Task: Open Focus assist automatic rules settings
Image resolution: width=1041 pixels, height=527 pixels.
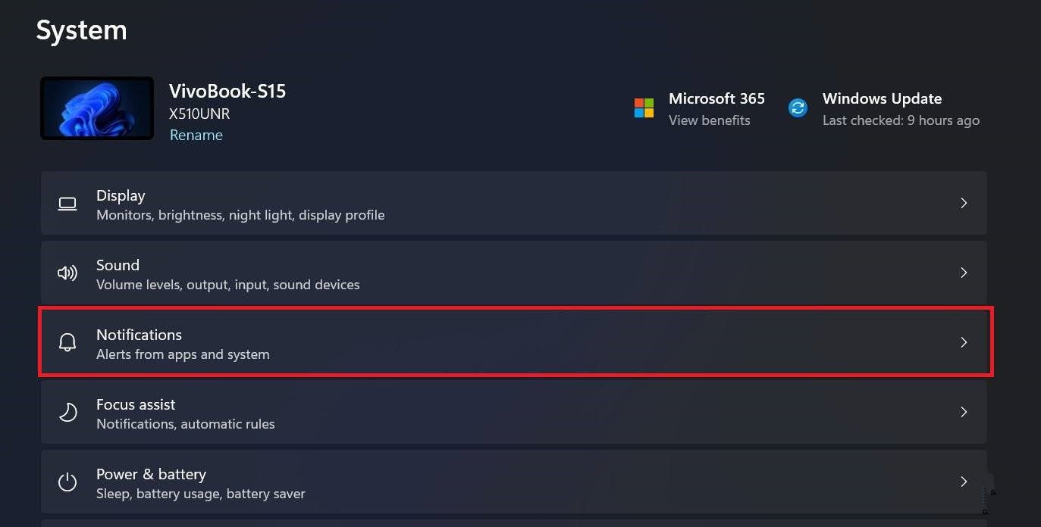Action: point(455,412)
